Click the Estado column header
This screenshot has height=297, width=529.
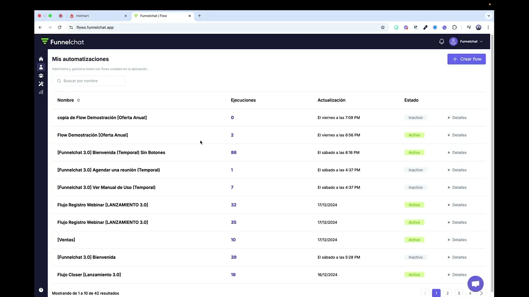[x=411, y=100]
